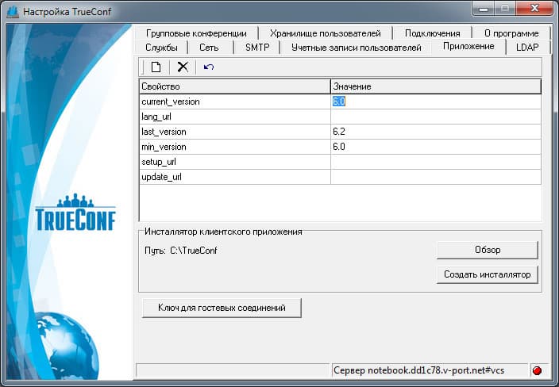Click Ключ для гостевых соединений button

[222, 308]
